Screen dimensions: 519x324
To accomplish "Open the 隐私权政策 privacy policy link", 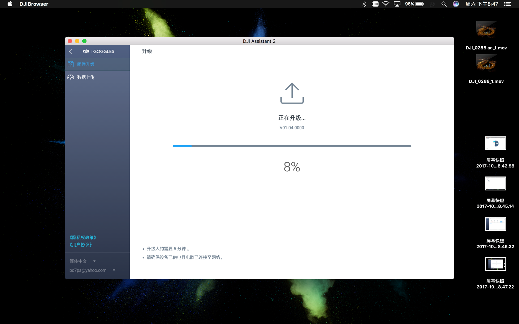I will click(x=83, y=237).
